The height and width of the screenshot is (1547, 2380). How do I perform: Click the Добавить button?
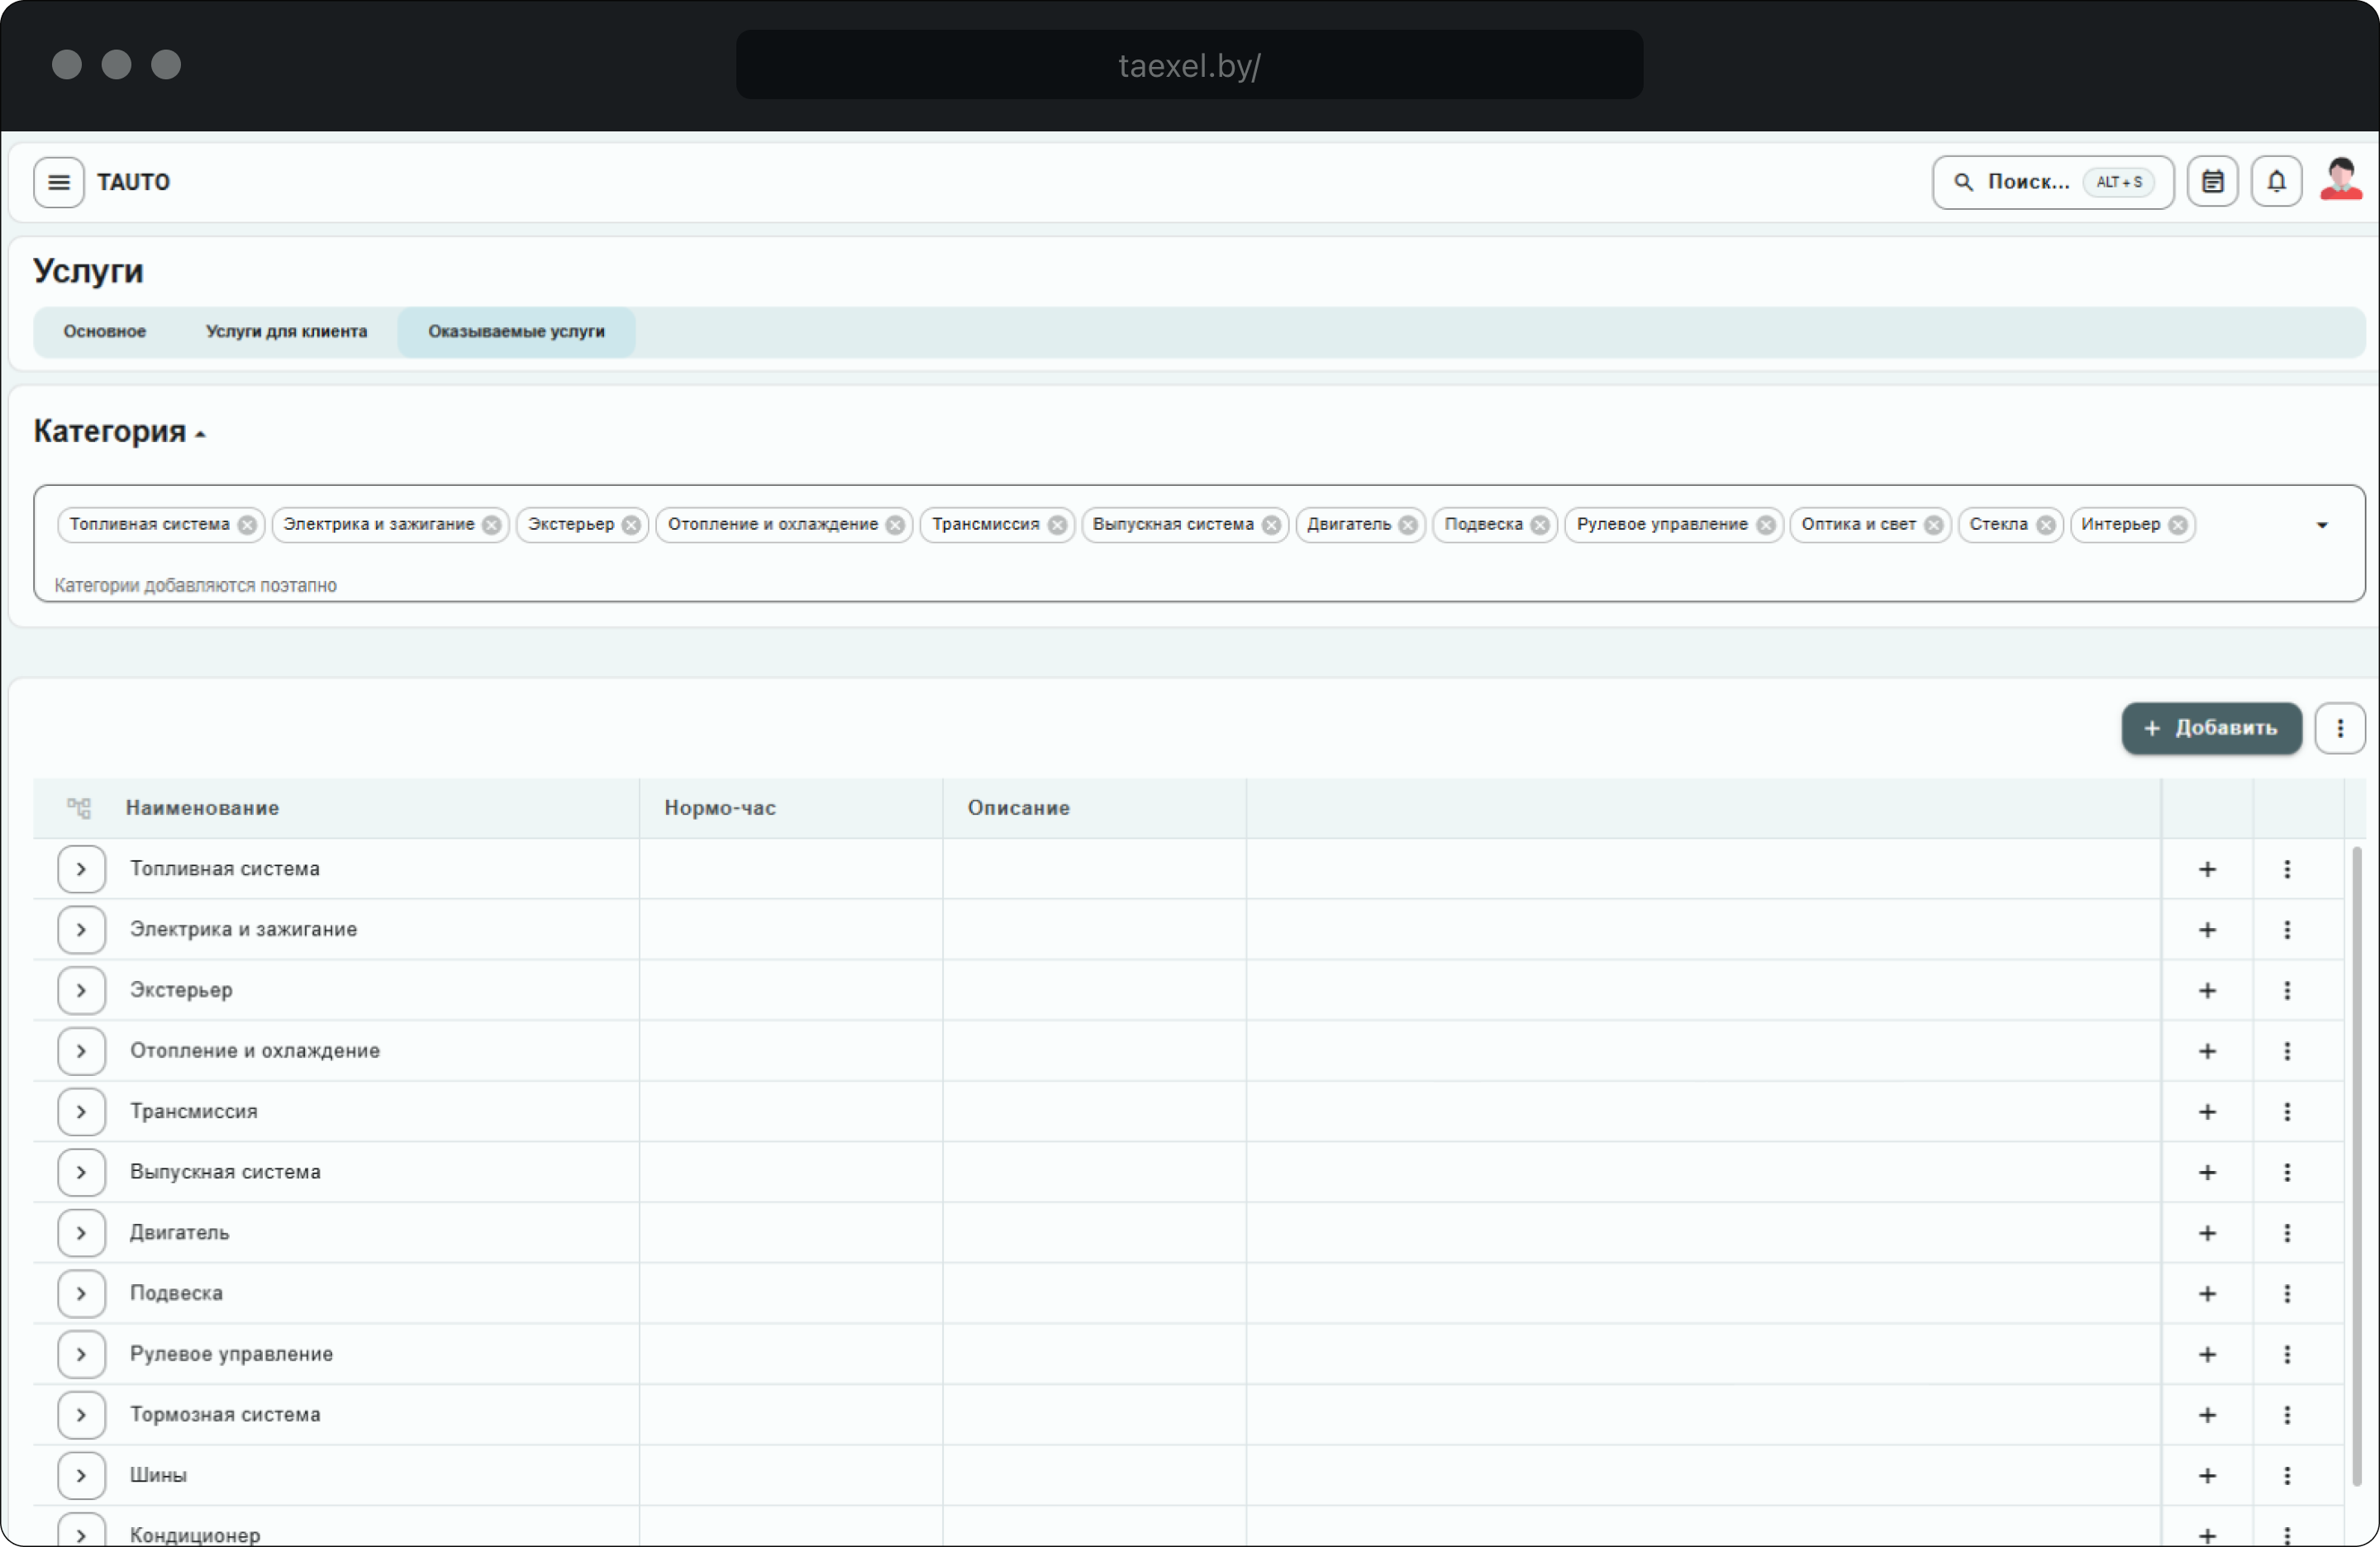pos(2211,728)
